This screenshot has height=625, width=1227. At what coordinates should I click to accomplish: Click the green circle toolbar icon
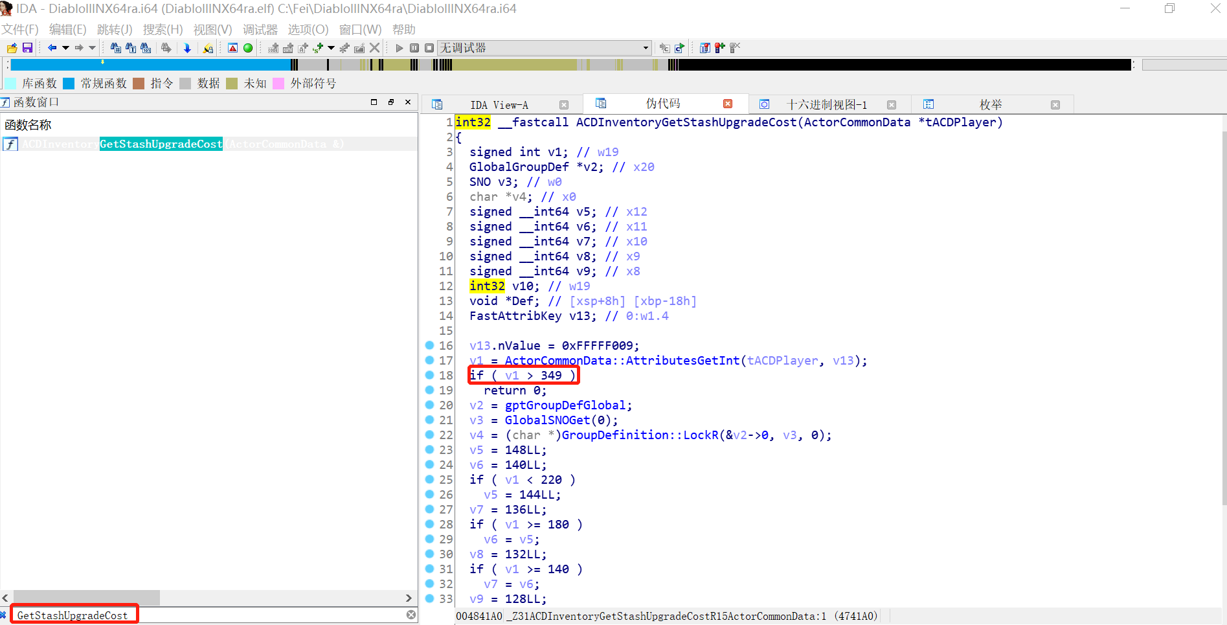point(248,48)
